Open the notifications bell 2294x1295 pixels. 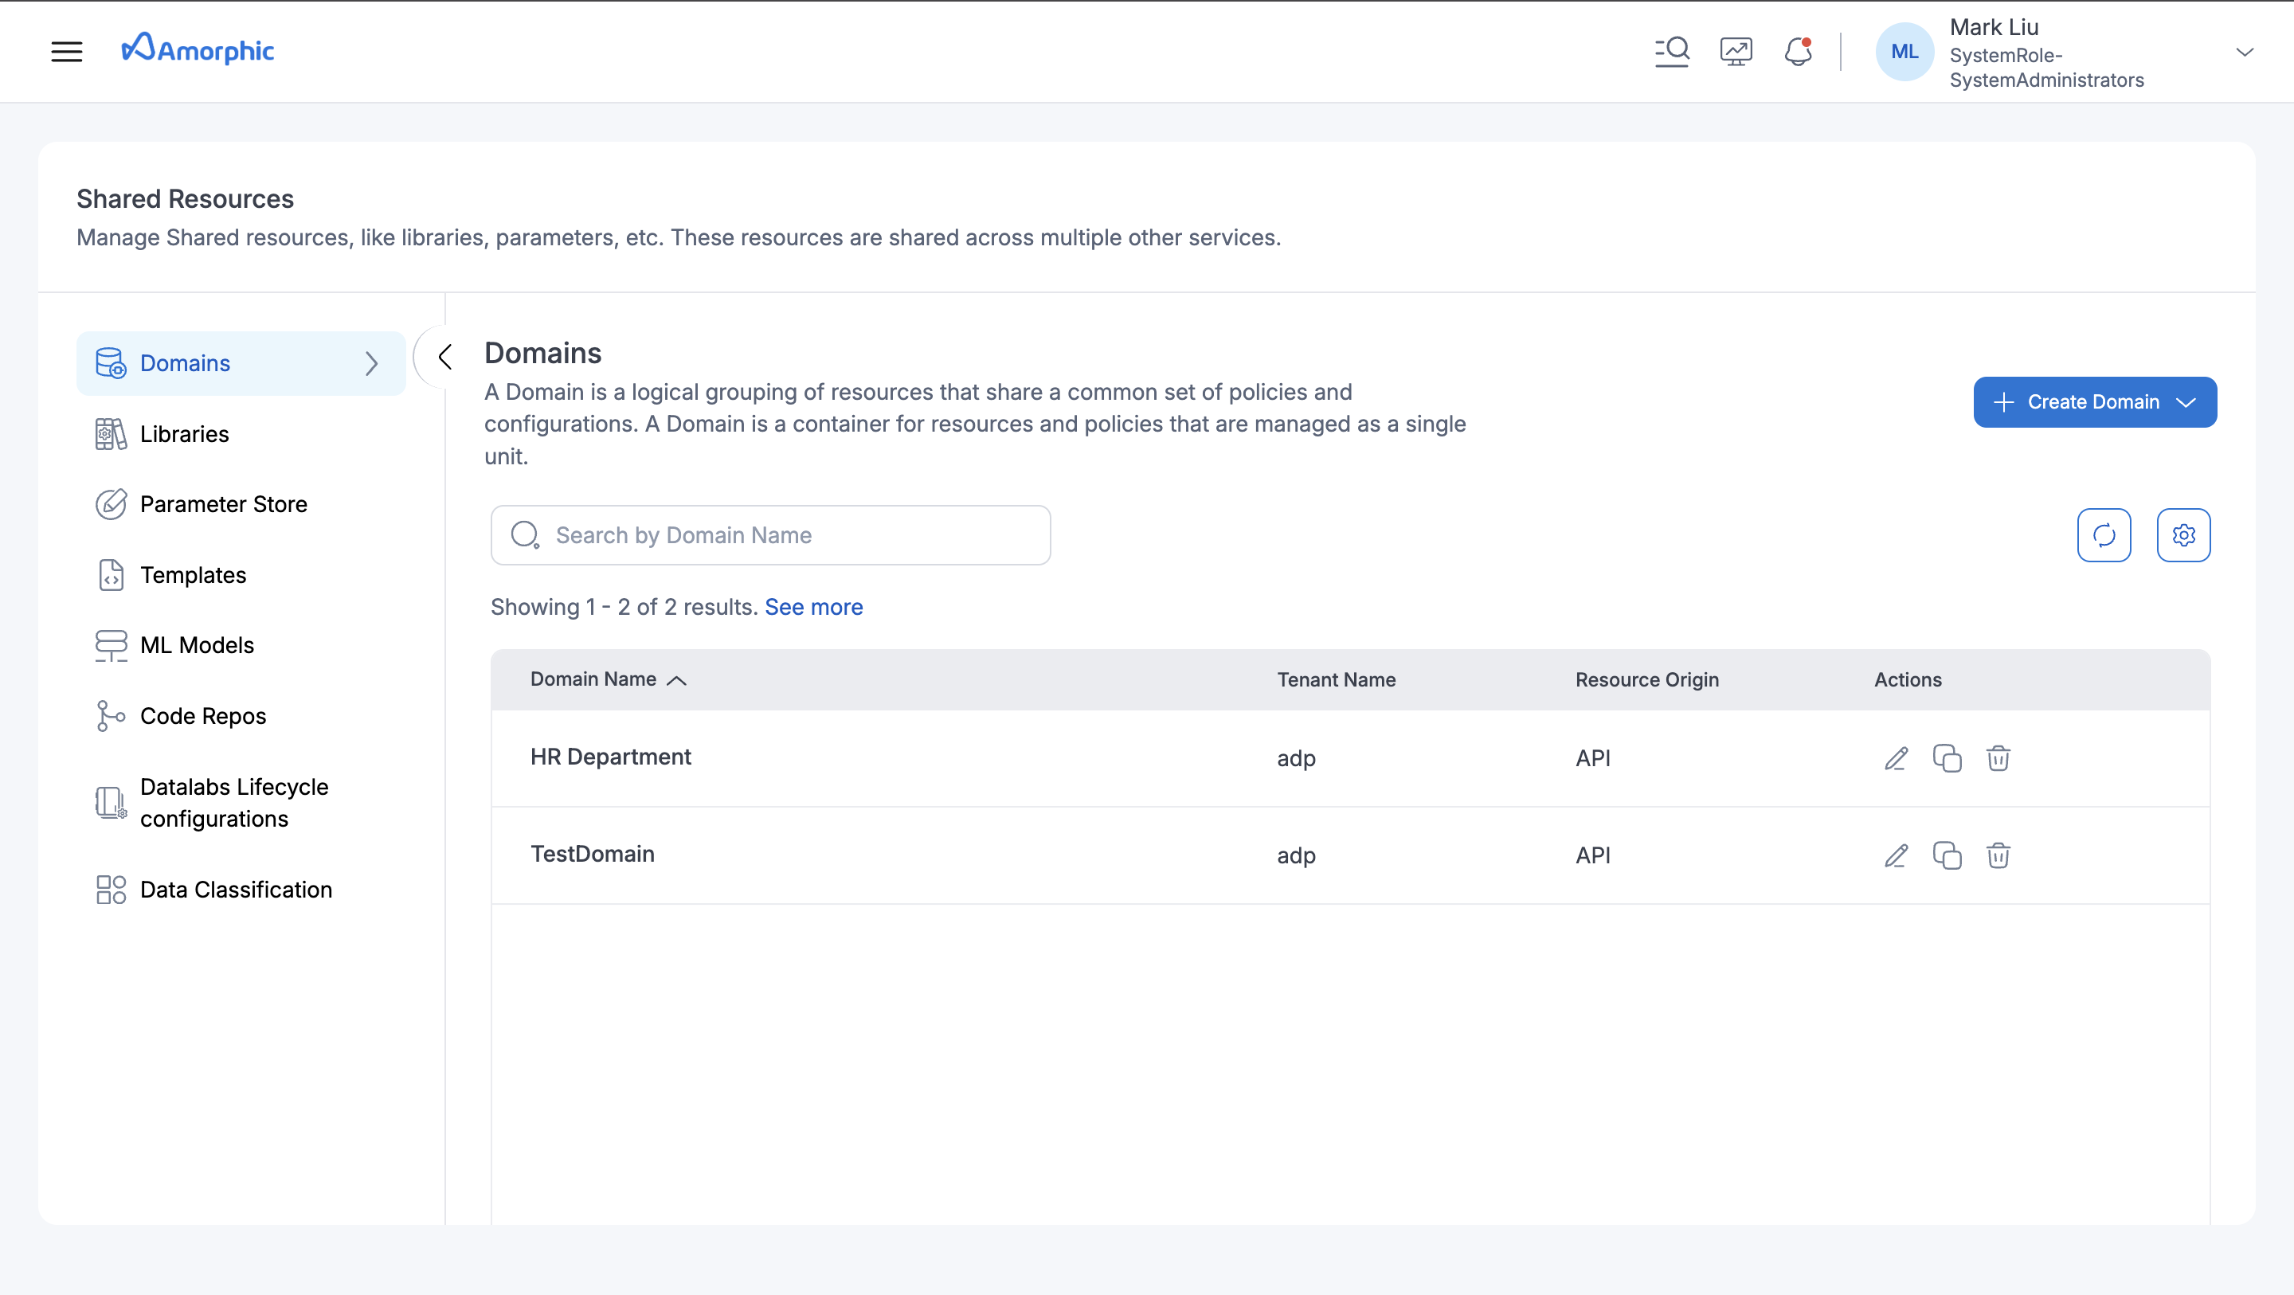coord(1798,52)
